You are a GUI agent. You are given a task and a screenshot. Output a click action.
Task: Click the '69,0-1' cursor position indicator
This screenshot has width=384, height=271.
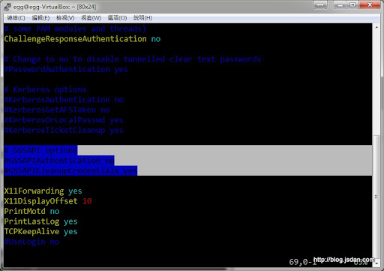click(x=302, y=262)
